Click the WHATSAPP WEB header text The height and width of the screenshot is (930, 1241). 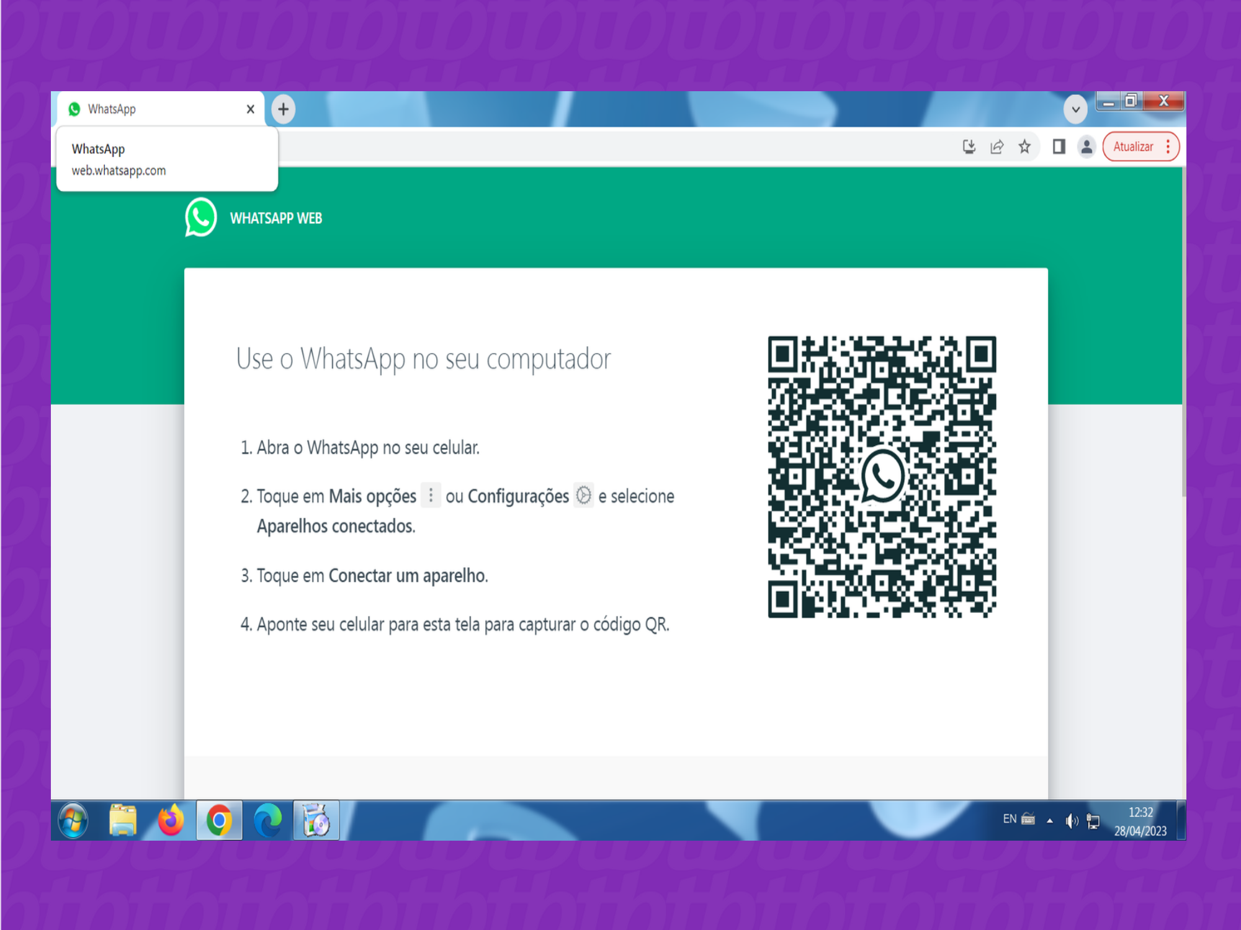coord(276,218)
